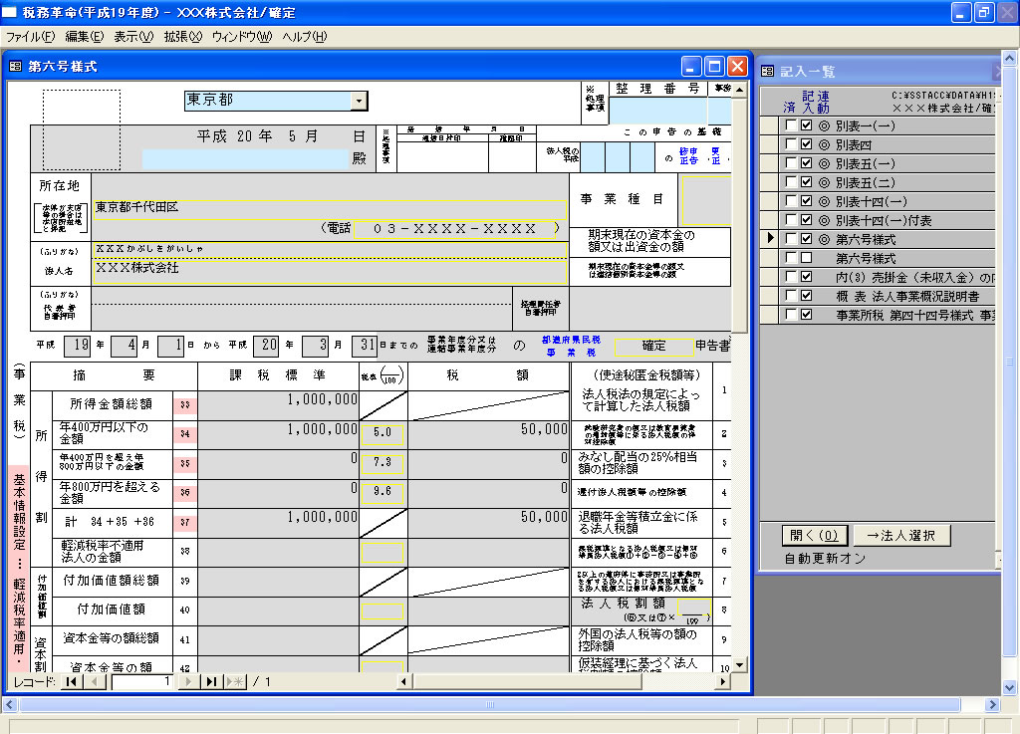Click the double-circle icon beside 別表五(二)
Viewport: 1020px width, 734px height.
click(824, 182)
